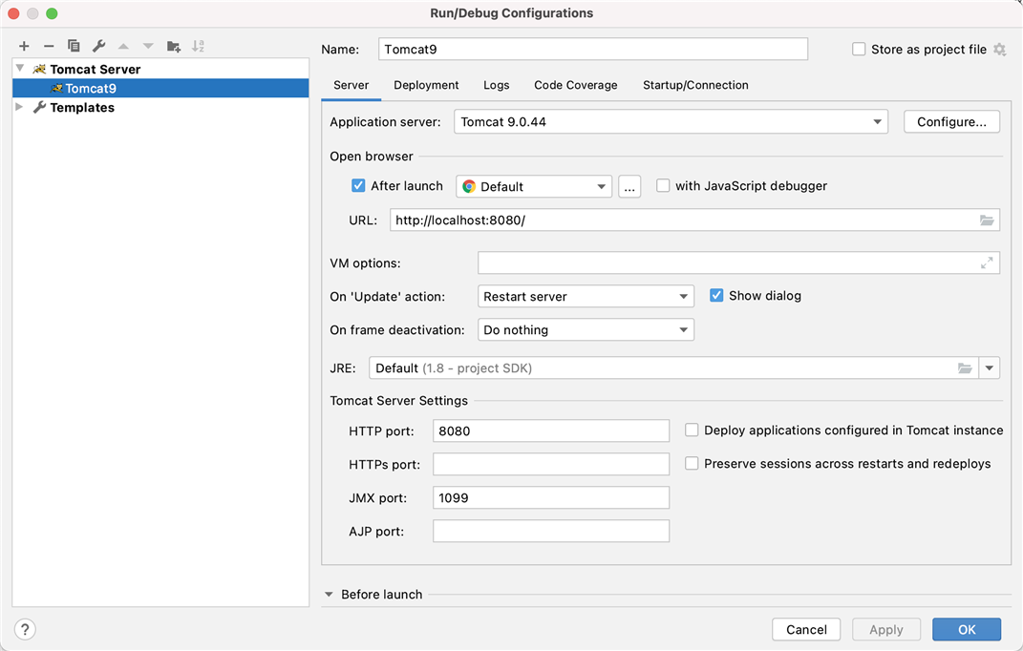
Task: Remove selected configuration with minus icon
Action: pos(49,46)
